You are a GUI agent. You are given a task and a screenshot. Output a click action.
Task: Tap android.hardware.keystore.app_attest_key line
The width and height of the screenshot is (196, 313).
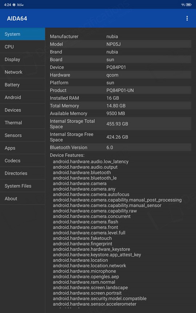click(97, 255)
